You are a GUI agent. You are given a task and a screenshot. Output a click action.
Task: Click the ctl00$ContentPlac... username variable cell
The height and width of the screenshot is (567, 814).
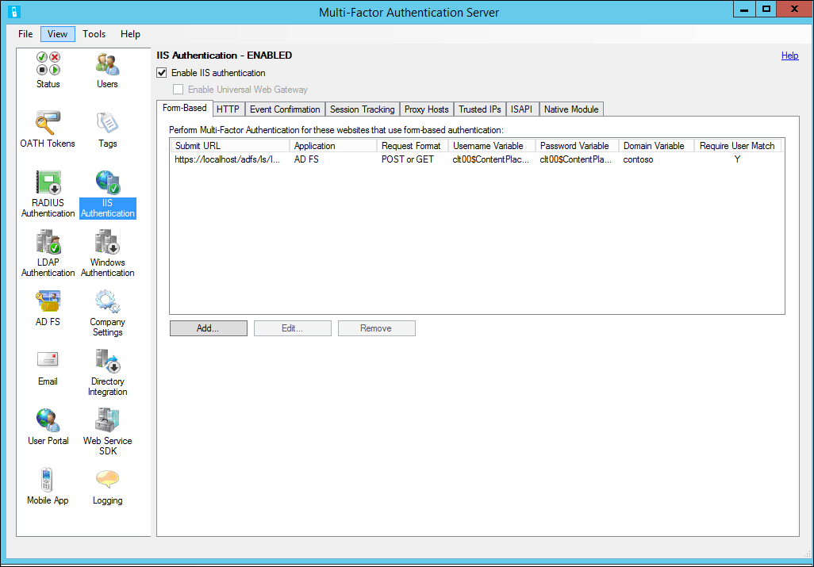pyautogui.click(x=490, y=159)
